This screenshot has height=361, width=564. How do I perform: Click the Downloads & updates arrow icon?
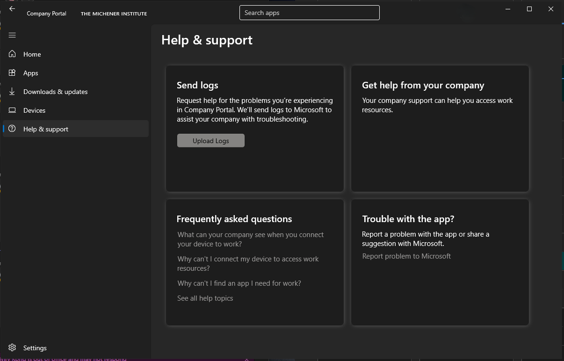(12, 92)
